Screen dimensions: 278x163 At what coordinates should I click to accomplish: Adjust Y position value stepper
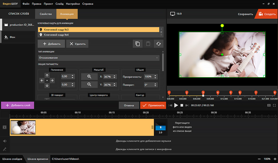[73, 85]
